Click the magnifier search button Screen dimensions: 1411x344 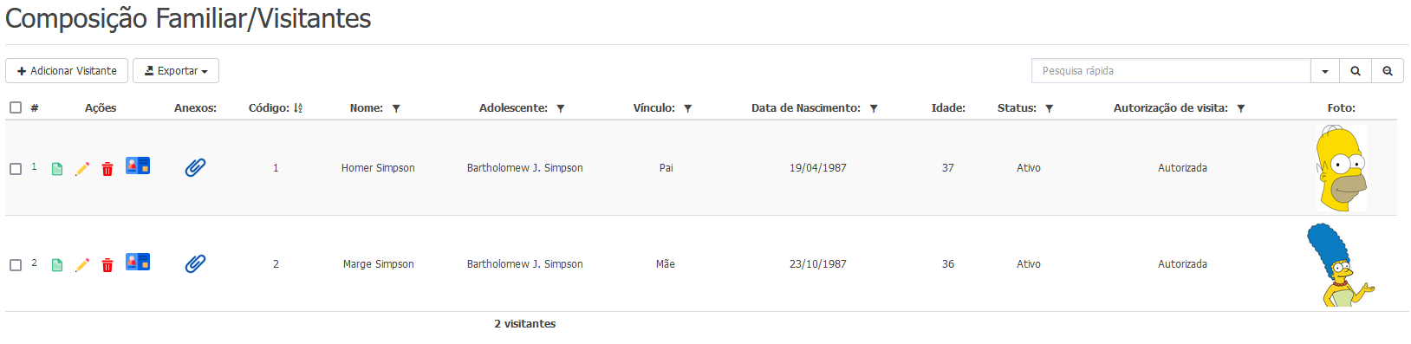(1356, 71)
